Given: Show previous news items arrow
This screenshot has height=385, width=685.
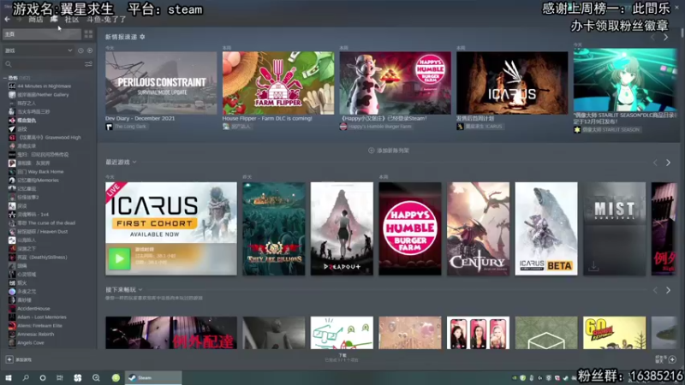Looking at the screenshot, I should pyautogui.click(x=652, y=38).
